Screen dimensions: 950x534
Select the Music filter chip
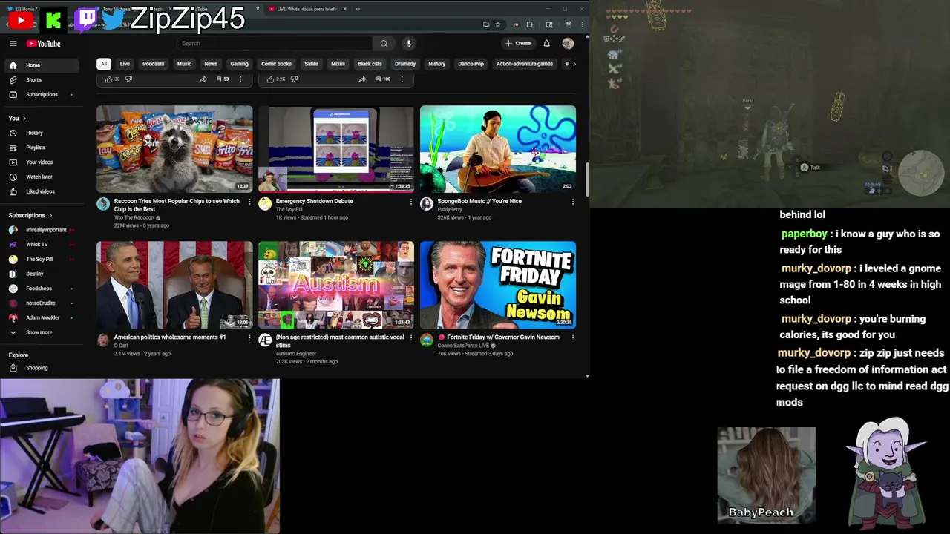click(x=184, y=64)
